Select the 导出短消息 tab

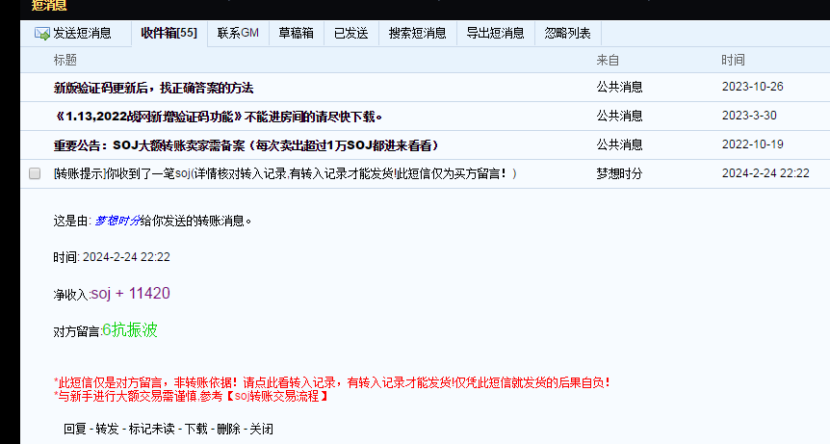495,34
